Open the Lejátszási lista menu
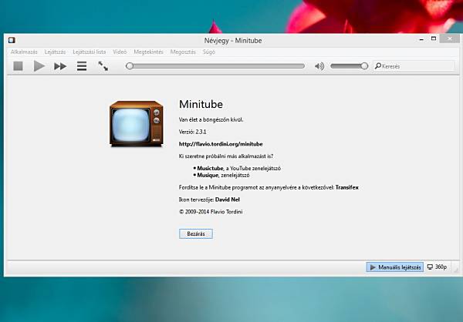Screen dimensions: 463x322 [90, 52]
